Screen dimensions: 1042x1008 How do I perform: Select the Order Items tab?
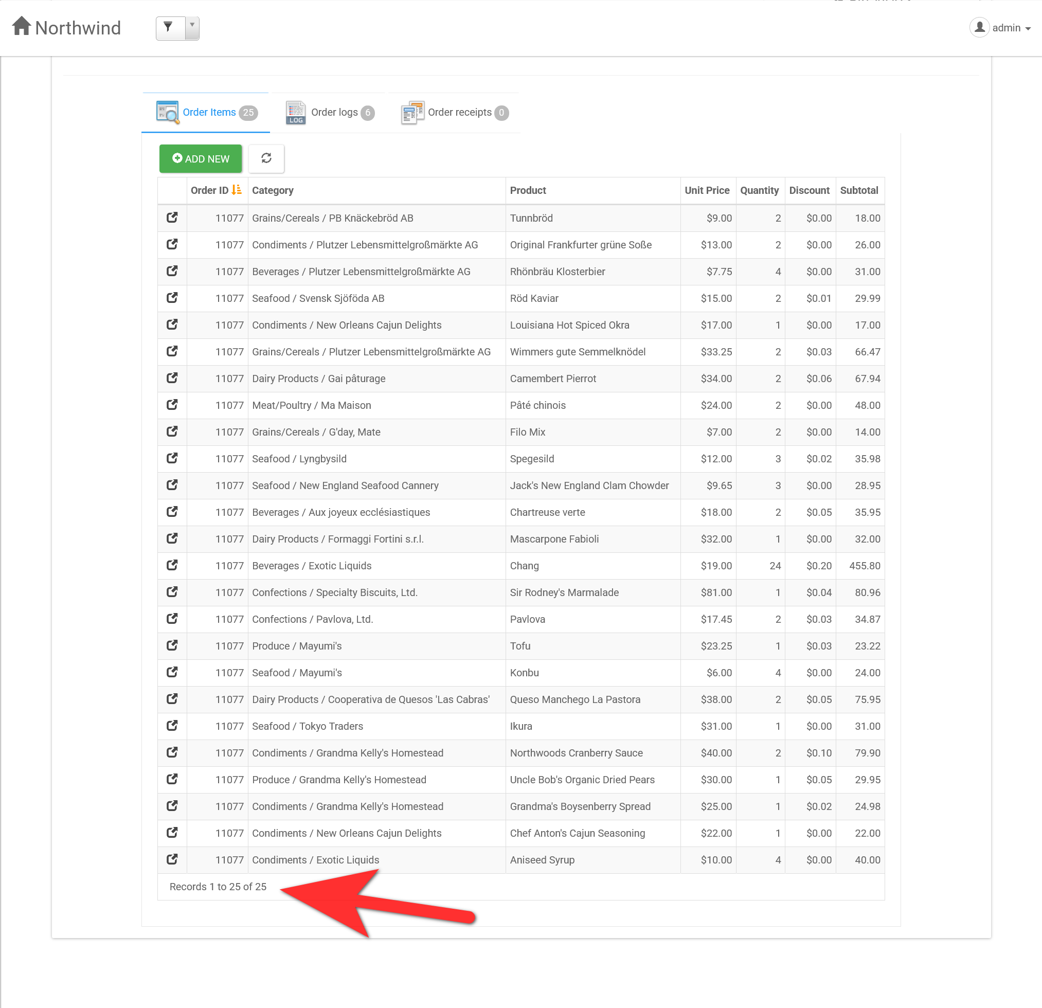[x=206, y=112]
